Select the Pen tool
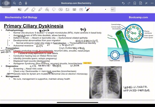 tap(26, 9)
